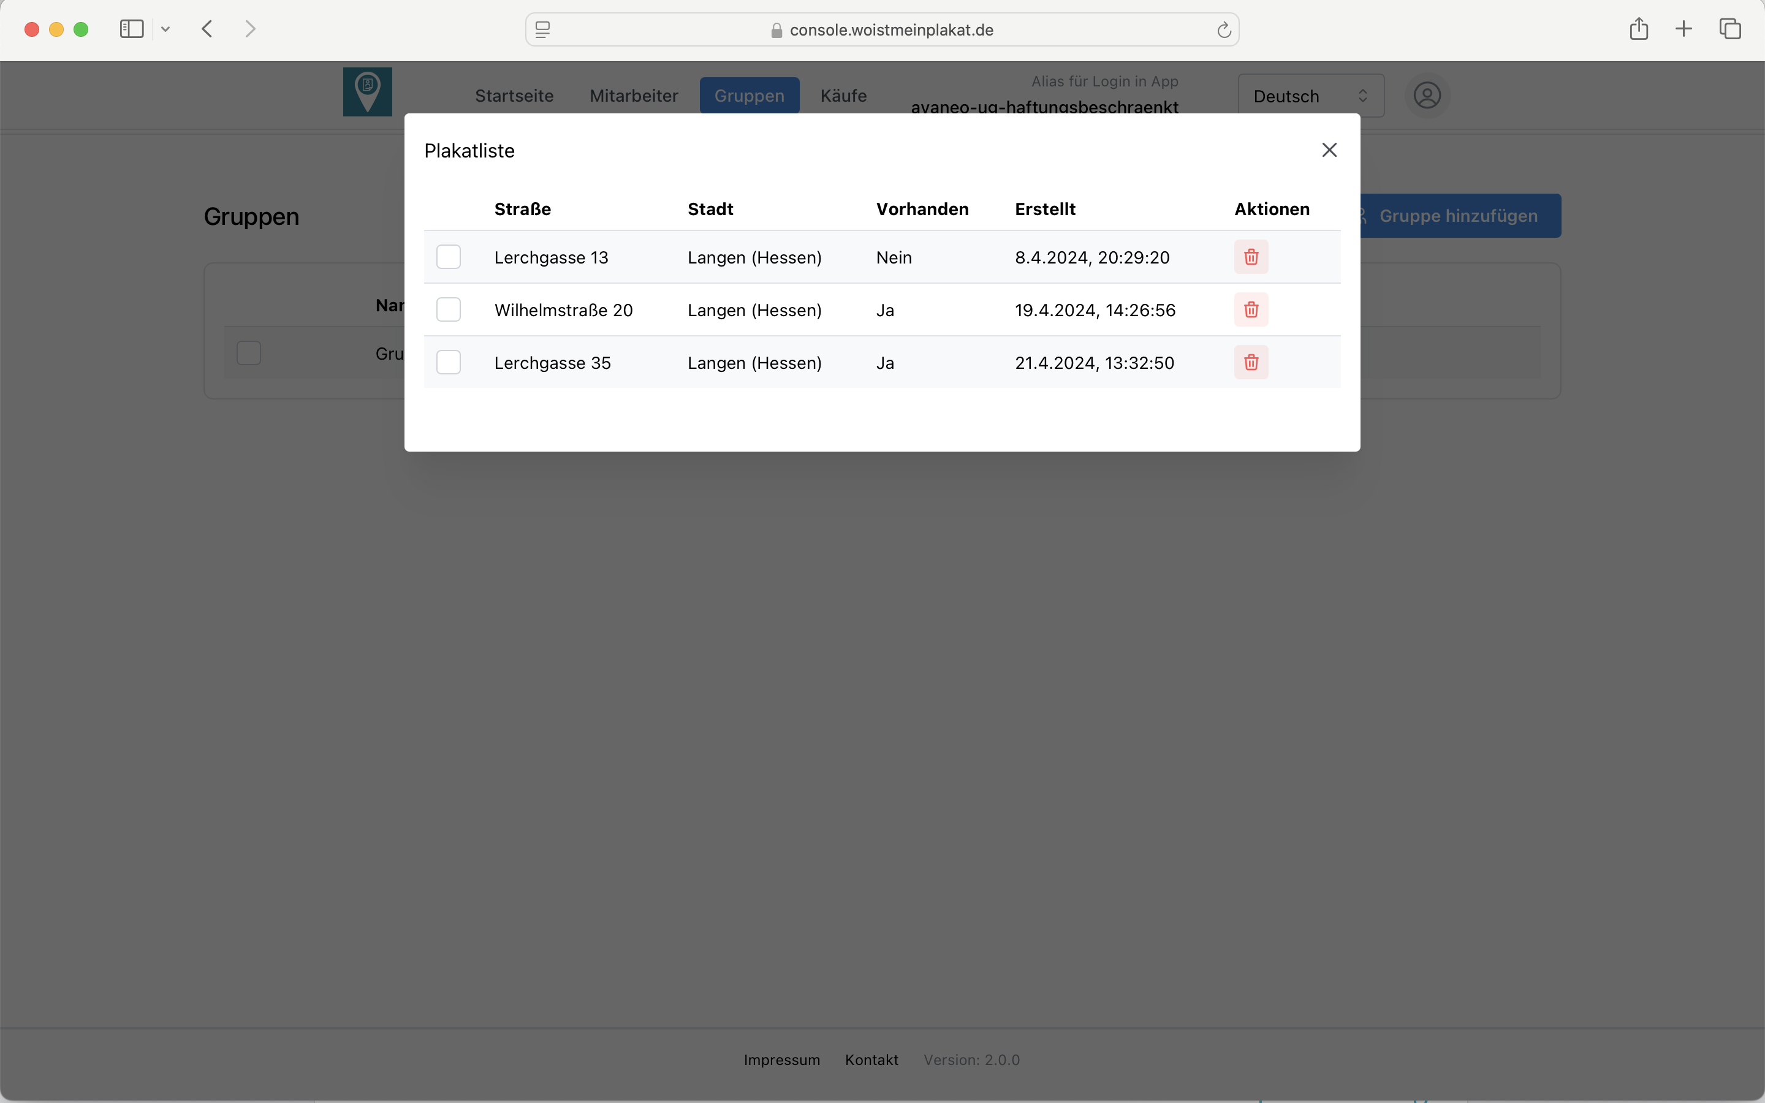Select the Gruppen tab
The height and width of the screenshot is (1103, 1765).
coord(749,96)
